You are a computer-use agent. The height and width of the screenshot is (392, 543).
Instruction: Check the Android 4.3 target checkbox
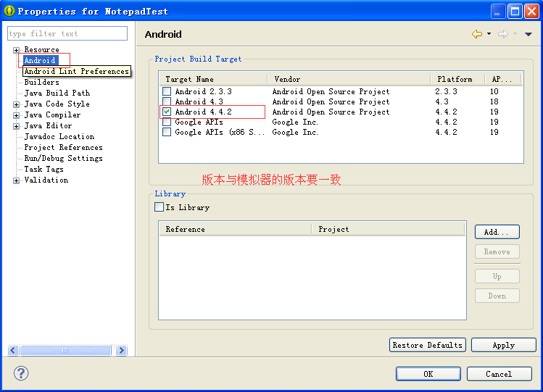(167, 101)
